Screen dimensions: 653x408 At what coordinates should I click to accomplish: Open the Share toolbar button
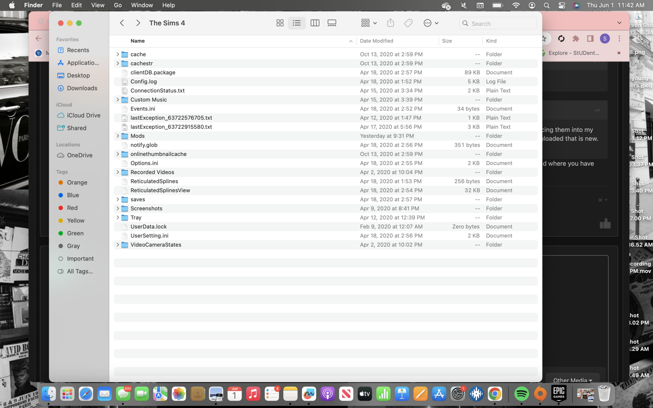coord(390,23)
